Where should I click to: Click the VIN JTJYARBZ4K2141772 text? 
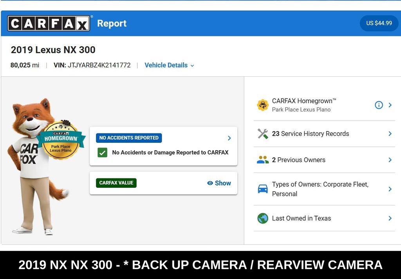(x=92, y=65)
